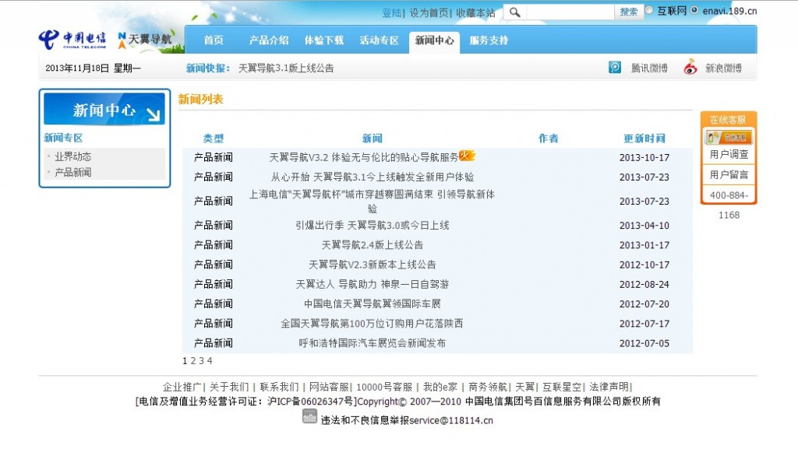Click the 收藏本站 link
The image size is (798, 463).
pos(475,12)
